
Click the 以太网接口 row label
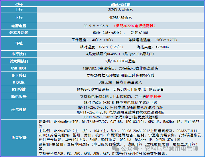point(19,61)
